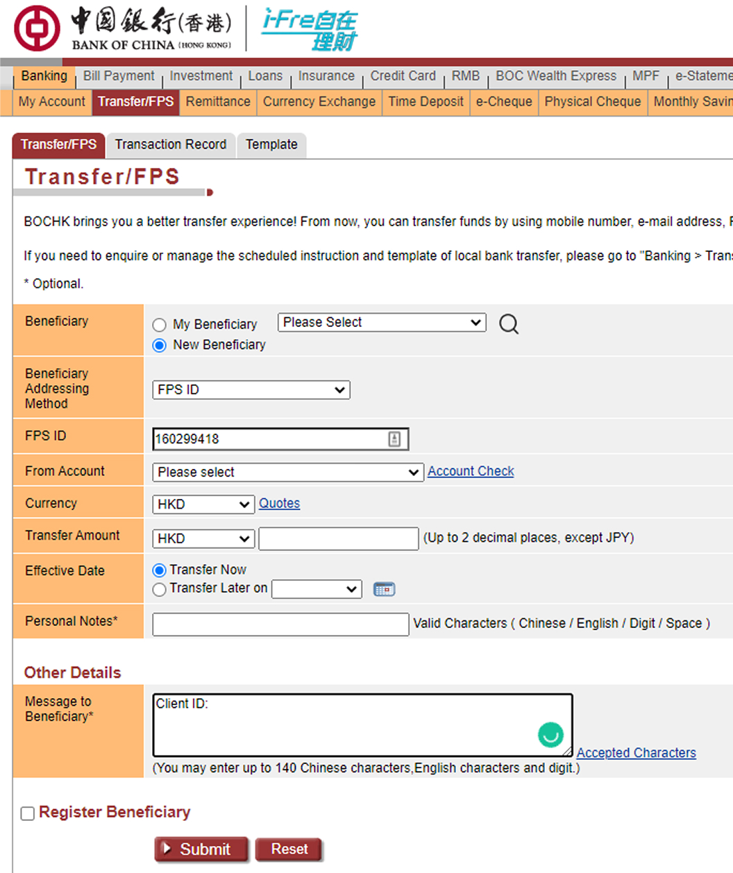Click the Transfer Amount input field
This screenshot has height=873, width=733.
pyautogui.click(x=339, y=539)
